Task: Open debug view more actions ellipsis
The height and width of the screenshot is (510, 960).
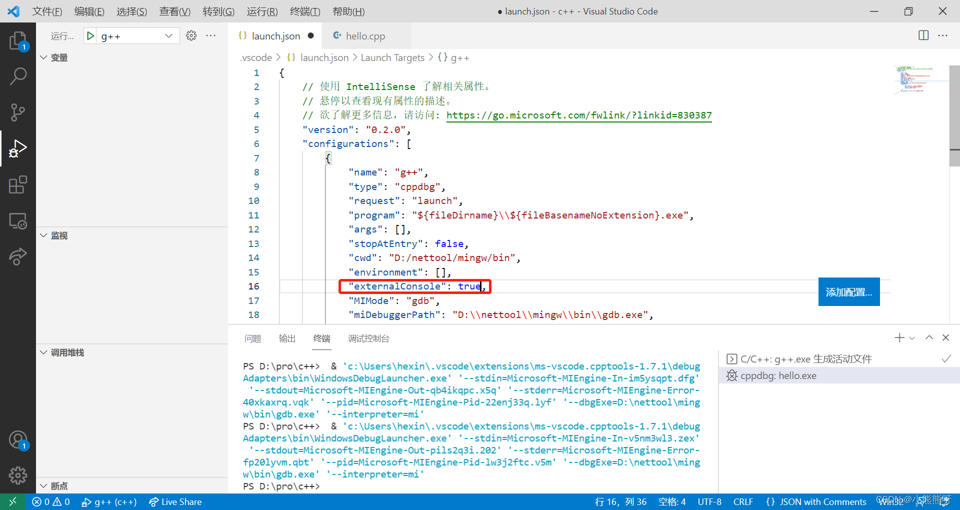Action: coord(211,35)
